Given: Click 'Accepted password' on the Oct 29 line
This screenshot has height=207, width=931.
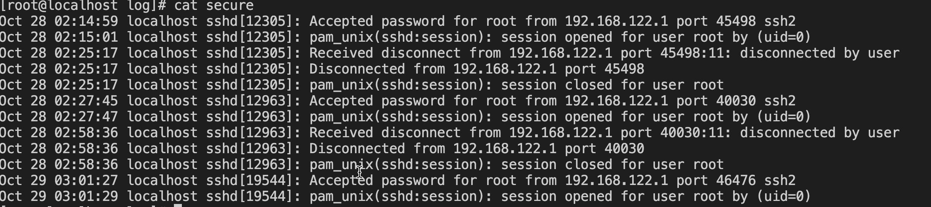Looking at the screenshot, I should (x=377, y=180).
